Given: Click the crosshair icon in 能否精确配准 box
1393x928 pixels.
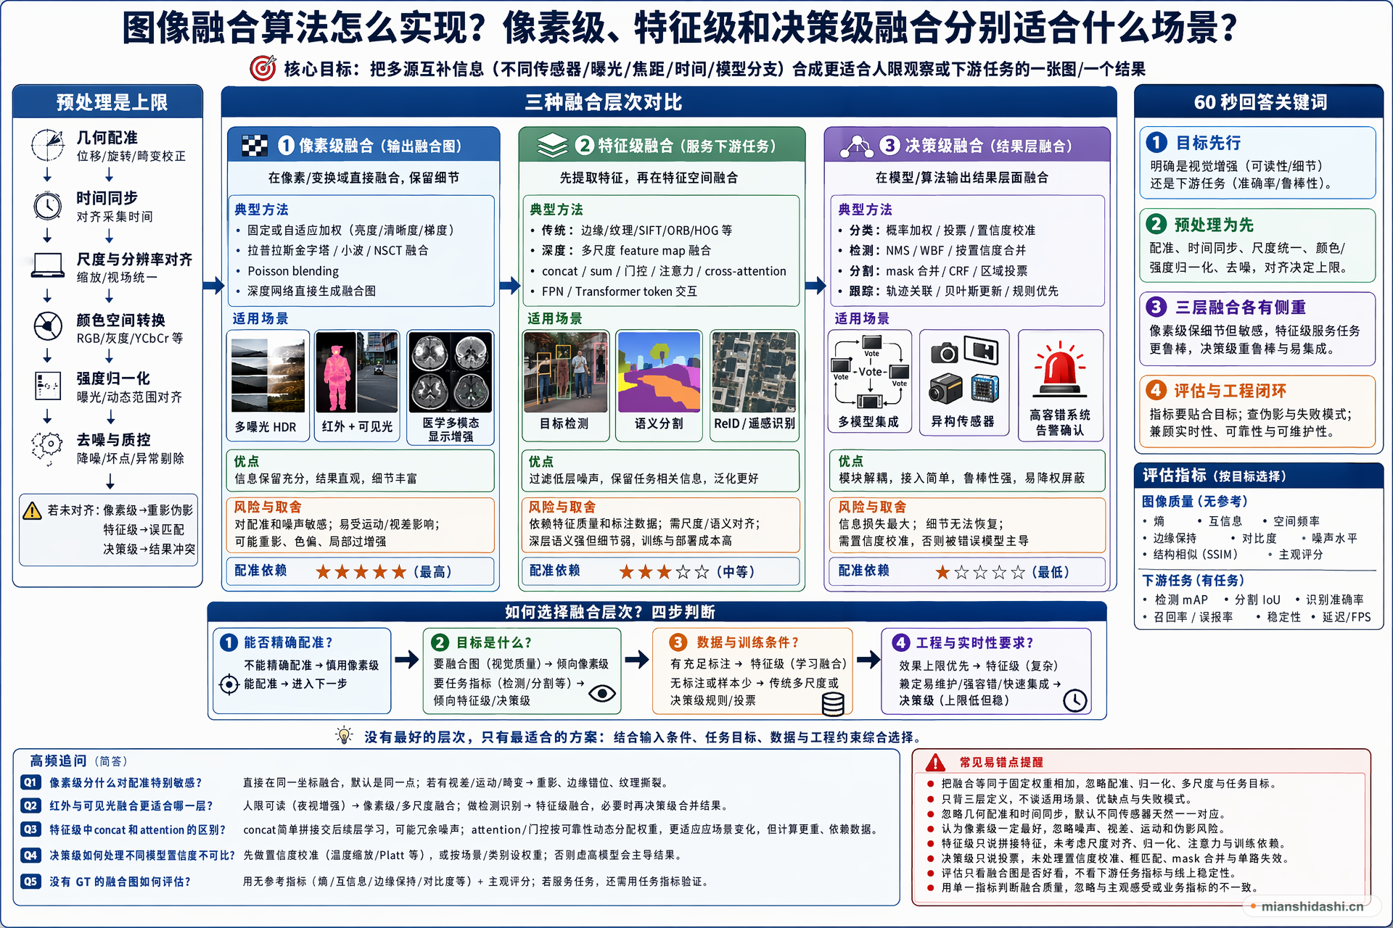Looking at the screenshot, I should (229, 684).
